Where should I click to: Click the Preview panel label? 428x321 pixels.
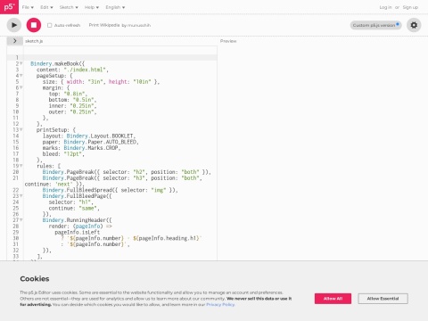(228, 41)
